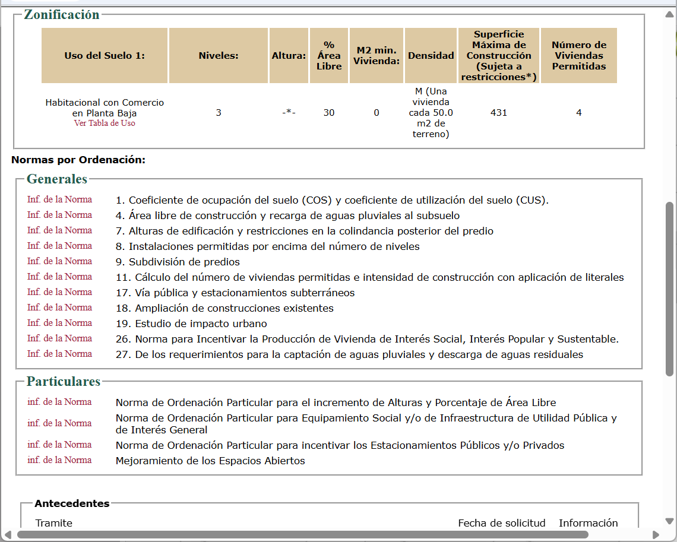The height and width of the screenshot is (542, 677).
Task: Click the 'Zonificación' section title
Action: (x=62, y=15)
